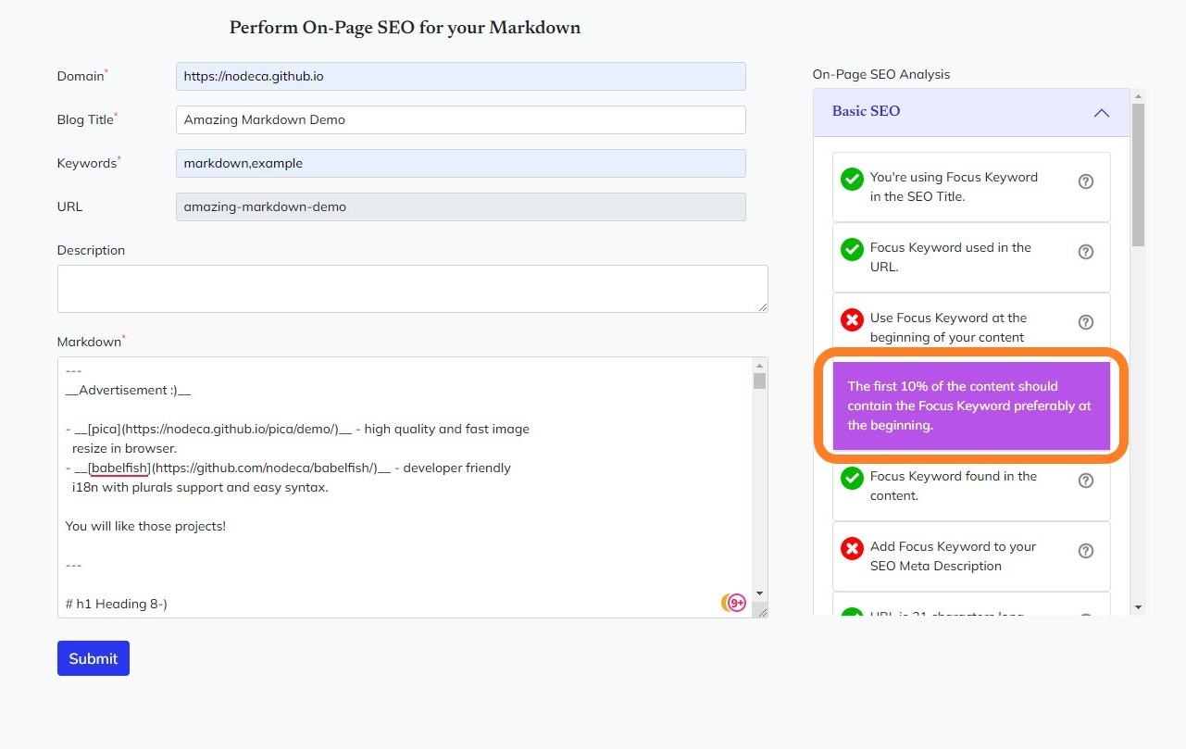Click the Basic SEO accordion header title

pyautogui.click(x=866, y=111)
